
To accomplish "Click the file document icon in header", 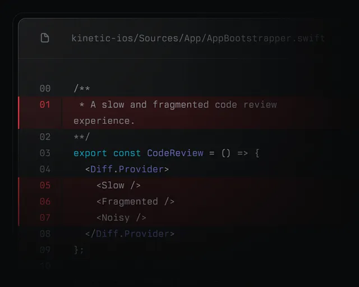I will (45, 38).
